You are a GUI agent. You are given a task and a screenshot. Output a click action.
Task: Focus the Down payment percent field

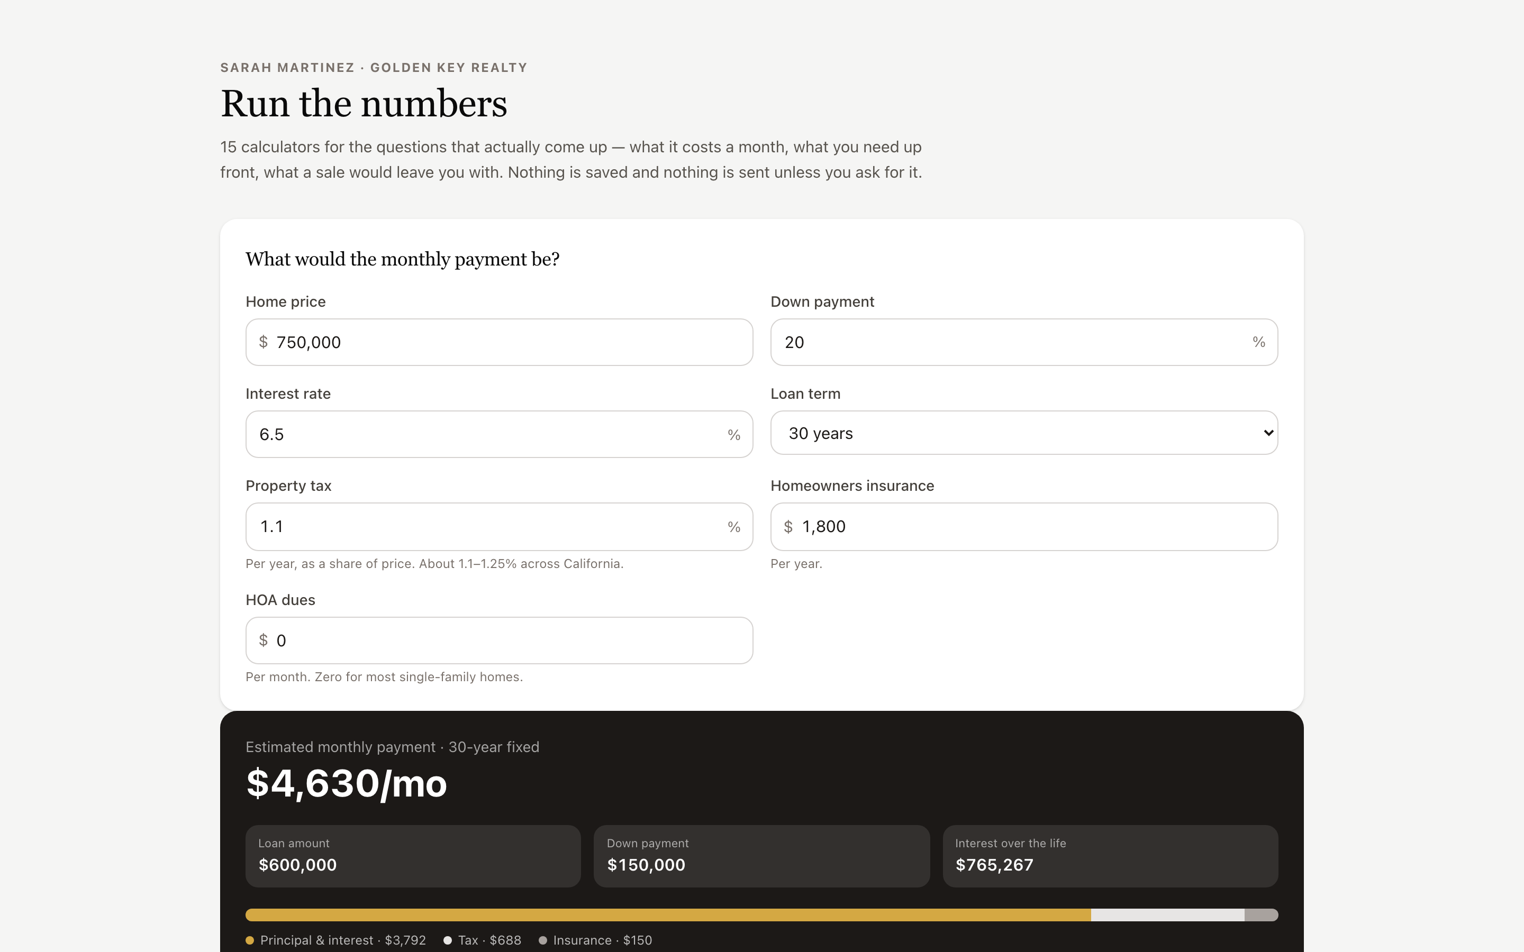click(1024, 342)
